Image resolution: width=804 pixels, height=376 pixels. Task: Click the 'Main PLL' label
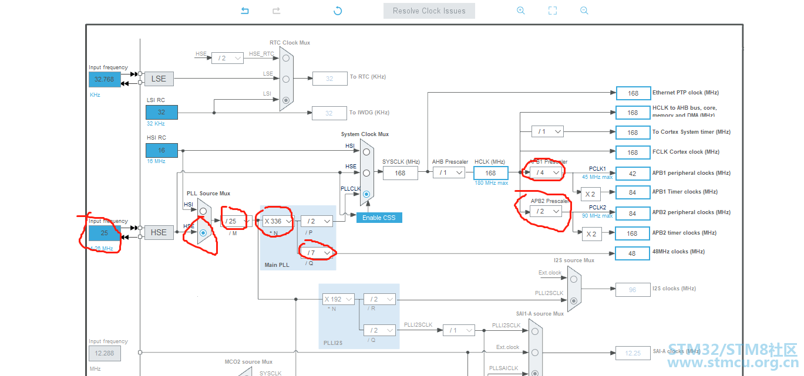pyautogui.click(x=277, y=265)
